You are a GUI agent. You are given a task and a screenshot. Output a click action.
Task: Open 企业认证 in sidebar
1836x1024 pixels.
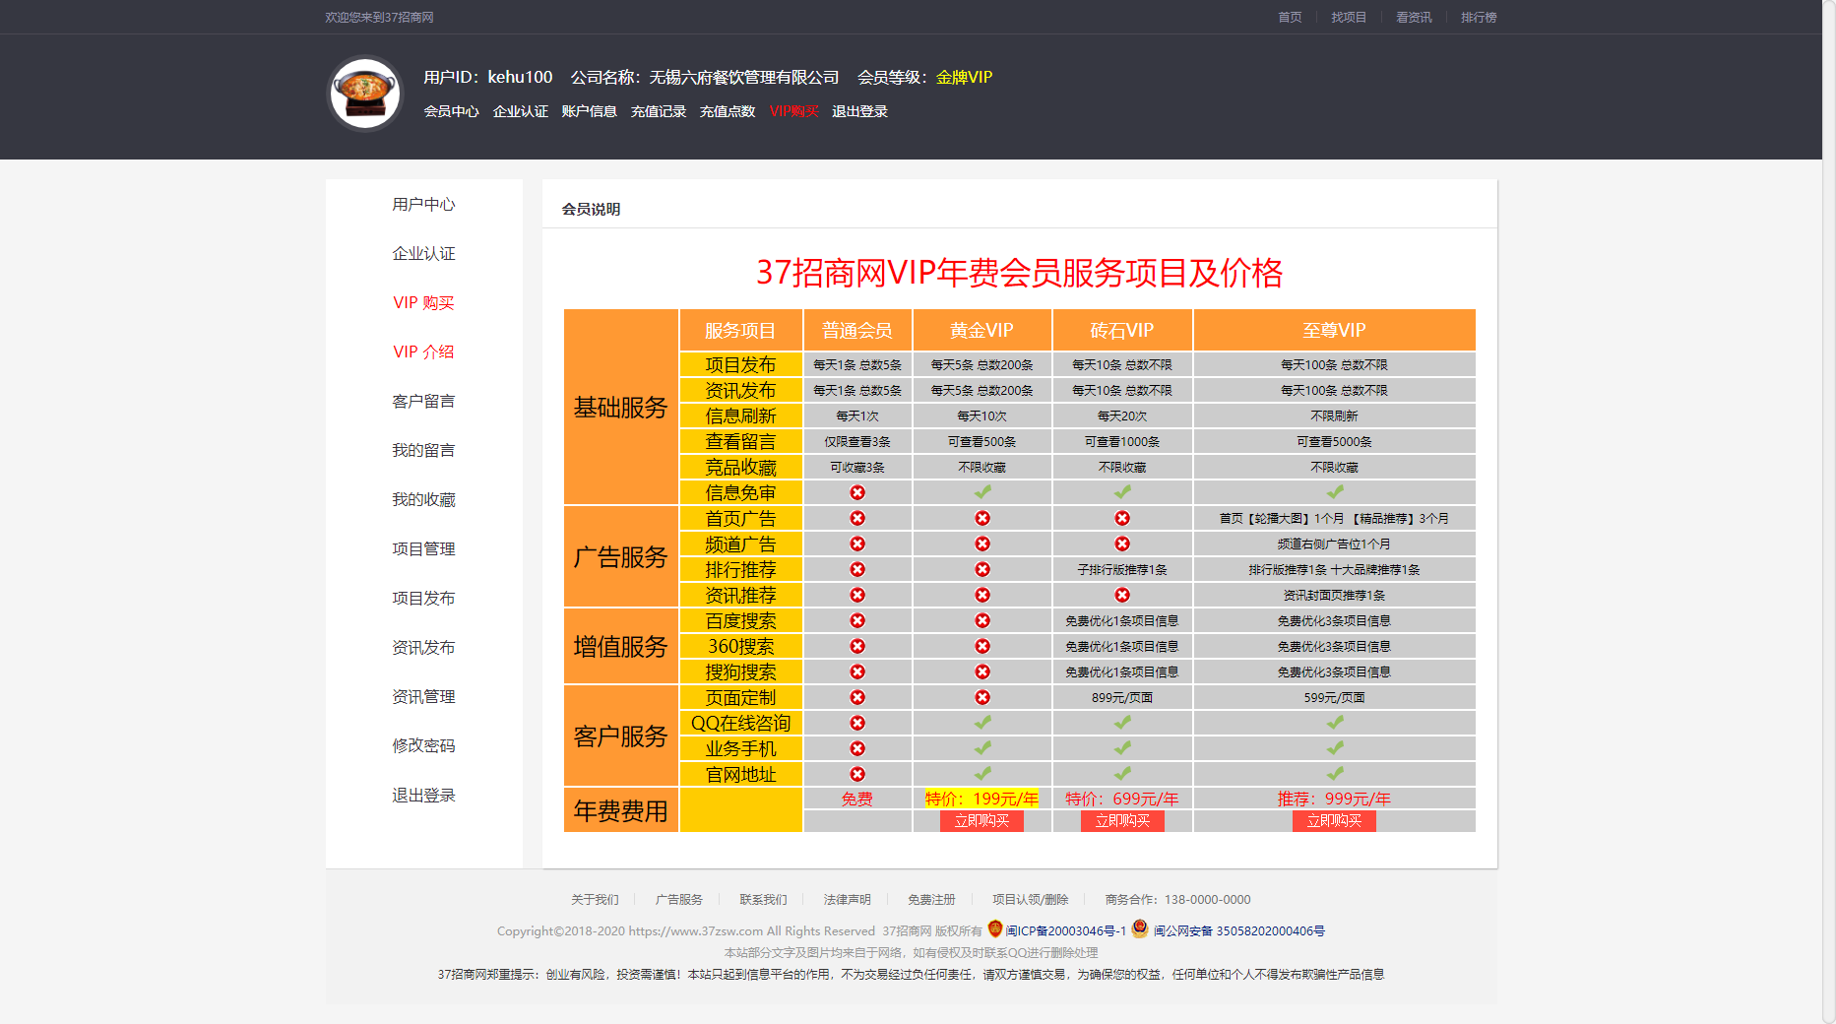424,253
